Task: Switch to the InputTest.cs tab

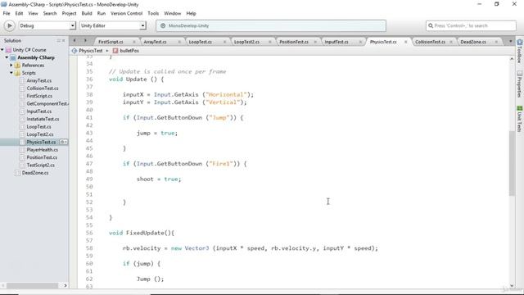Action: [337, 42]
